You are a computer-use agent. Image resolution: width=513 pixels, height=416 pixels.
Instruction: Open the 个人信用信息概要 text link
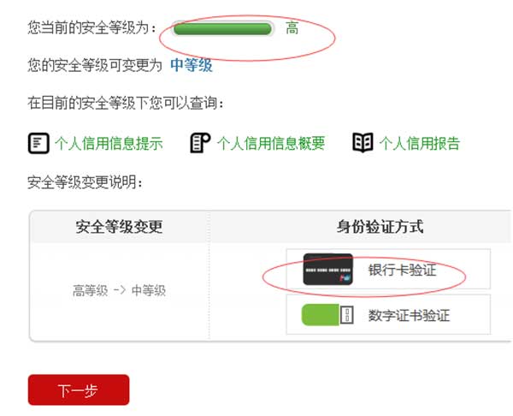tap(271, 144)
